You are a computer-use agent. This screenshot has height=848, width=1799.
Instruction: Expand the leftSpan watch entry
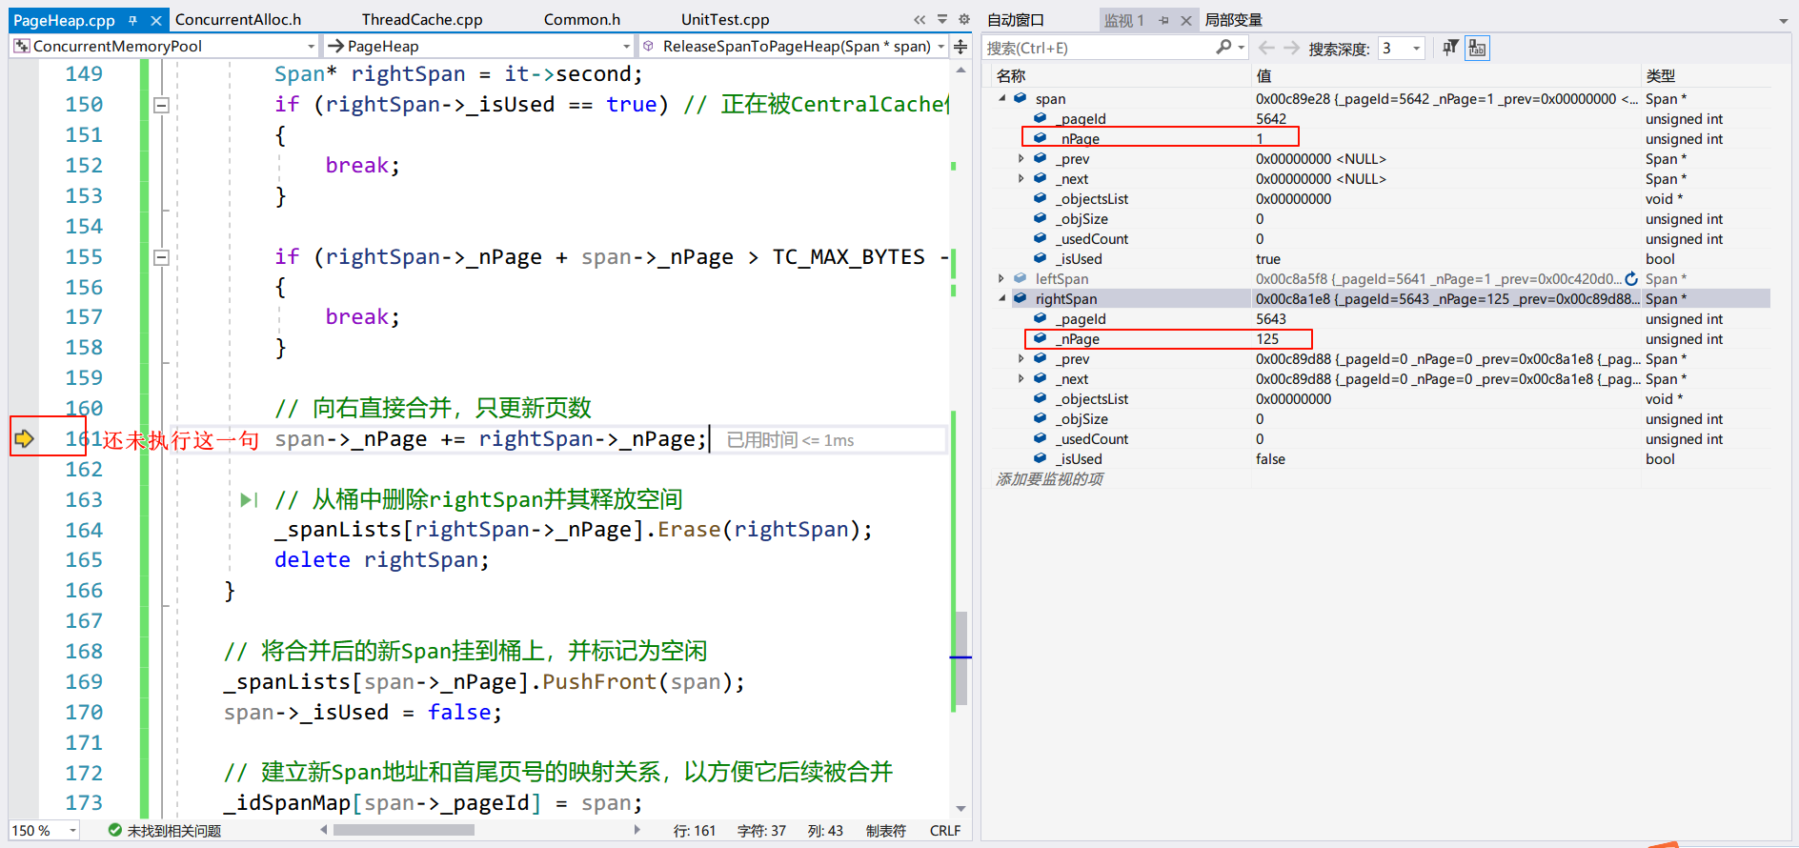pos(1001,279)
